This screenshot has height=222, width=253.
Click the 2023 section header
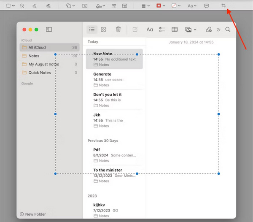92,196
